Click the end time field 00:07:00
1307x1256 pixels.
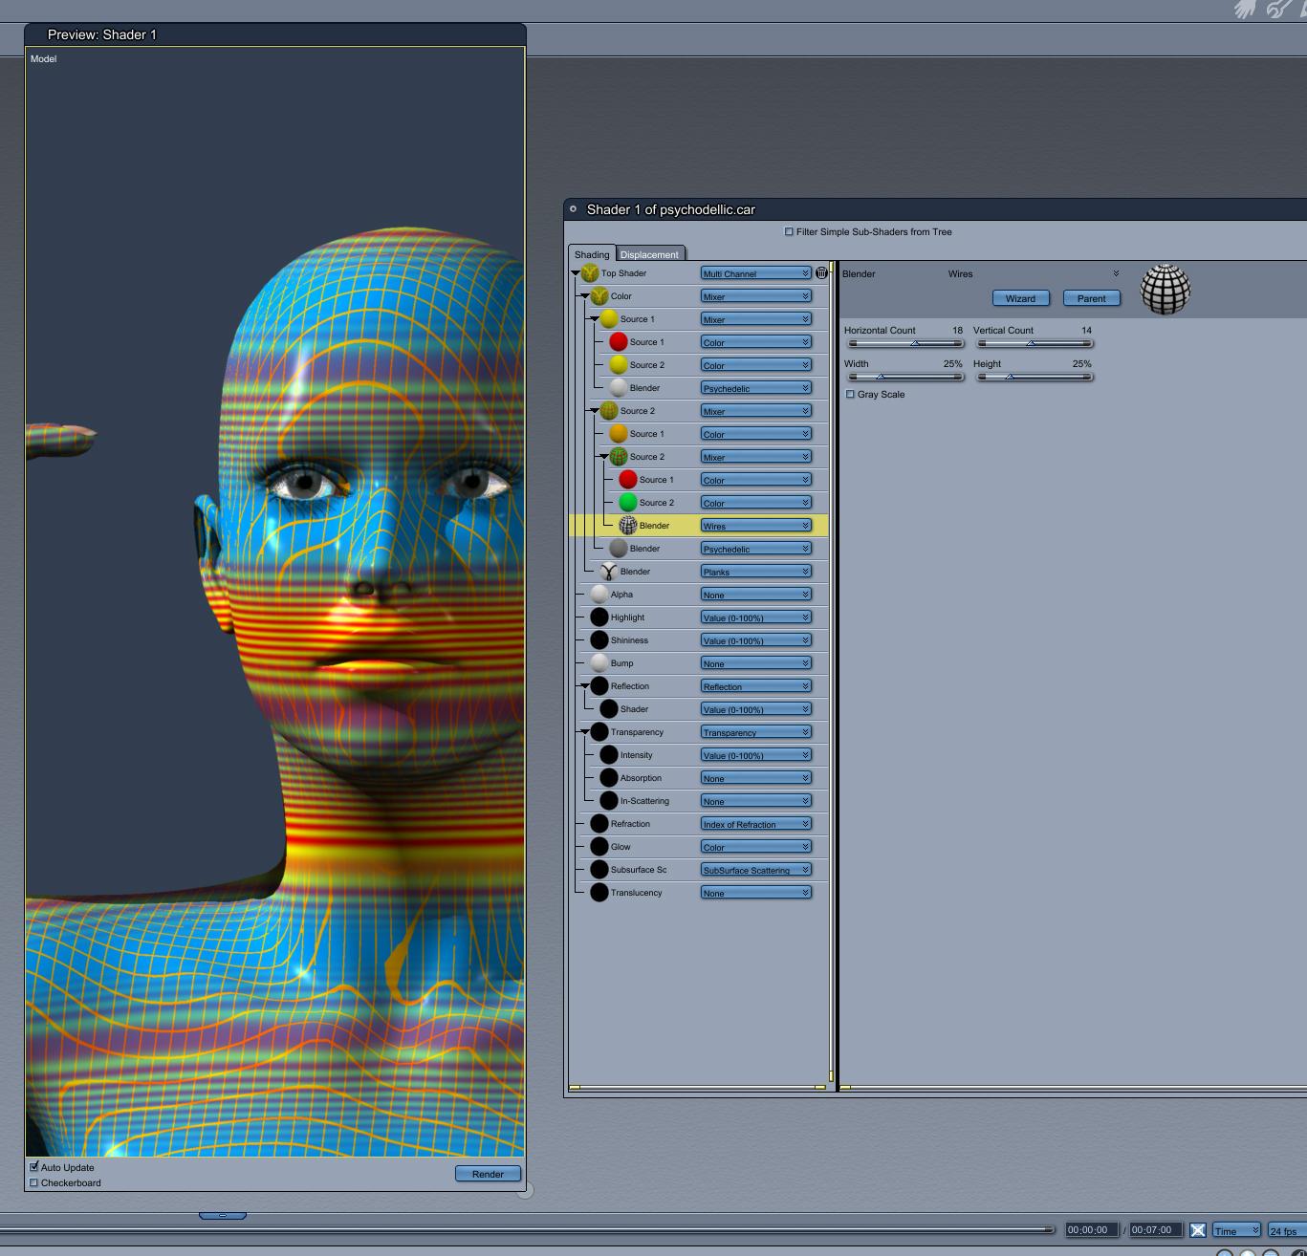(1156, 1230)
